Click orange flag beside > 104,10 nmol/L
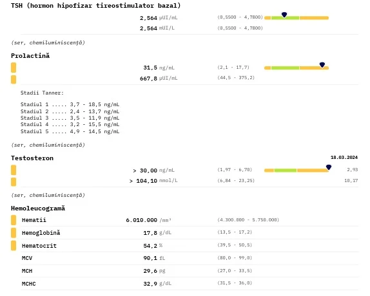370x296 pixels. pyautogui.click(x=14, y=182)
